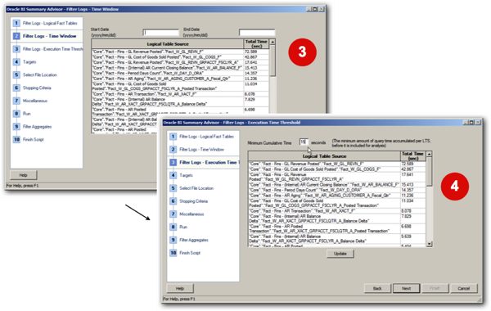Click Total Time (sec) header in Time Window dialog
The height and width of the screenshot is (311, 491).
pyautogui.click(x=256, y=44)
